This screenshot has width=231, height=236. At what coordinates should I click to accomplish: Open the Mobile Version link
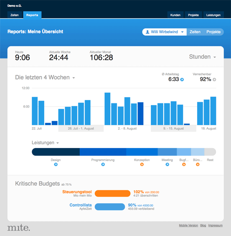tap(188, 226)
